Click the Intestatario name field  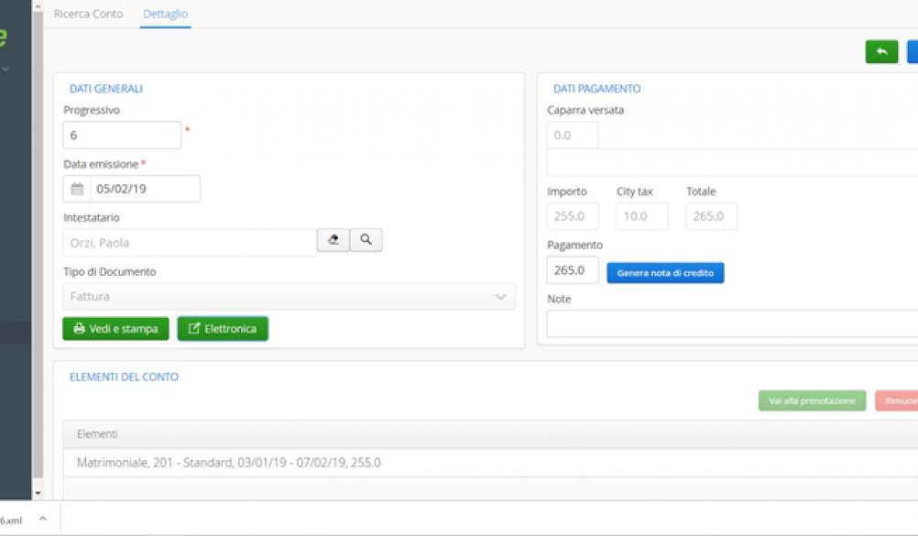click(190, 243)
